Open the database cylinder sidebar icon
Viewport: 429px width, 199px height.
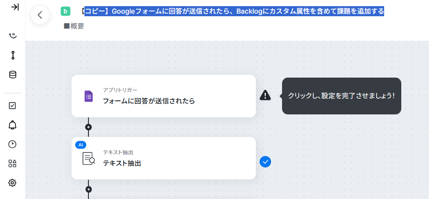coord(13,75)
